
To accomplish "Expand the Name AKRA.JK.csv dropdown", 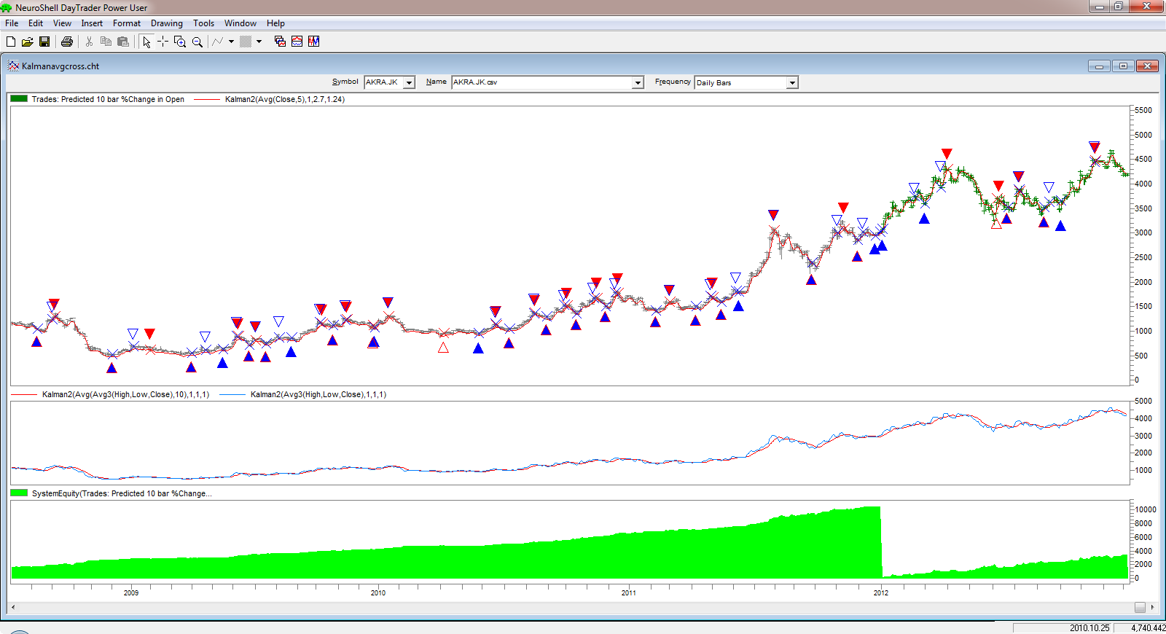I will pyautogui.click(x=638, y=82).
